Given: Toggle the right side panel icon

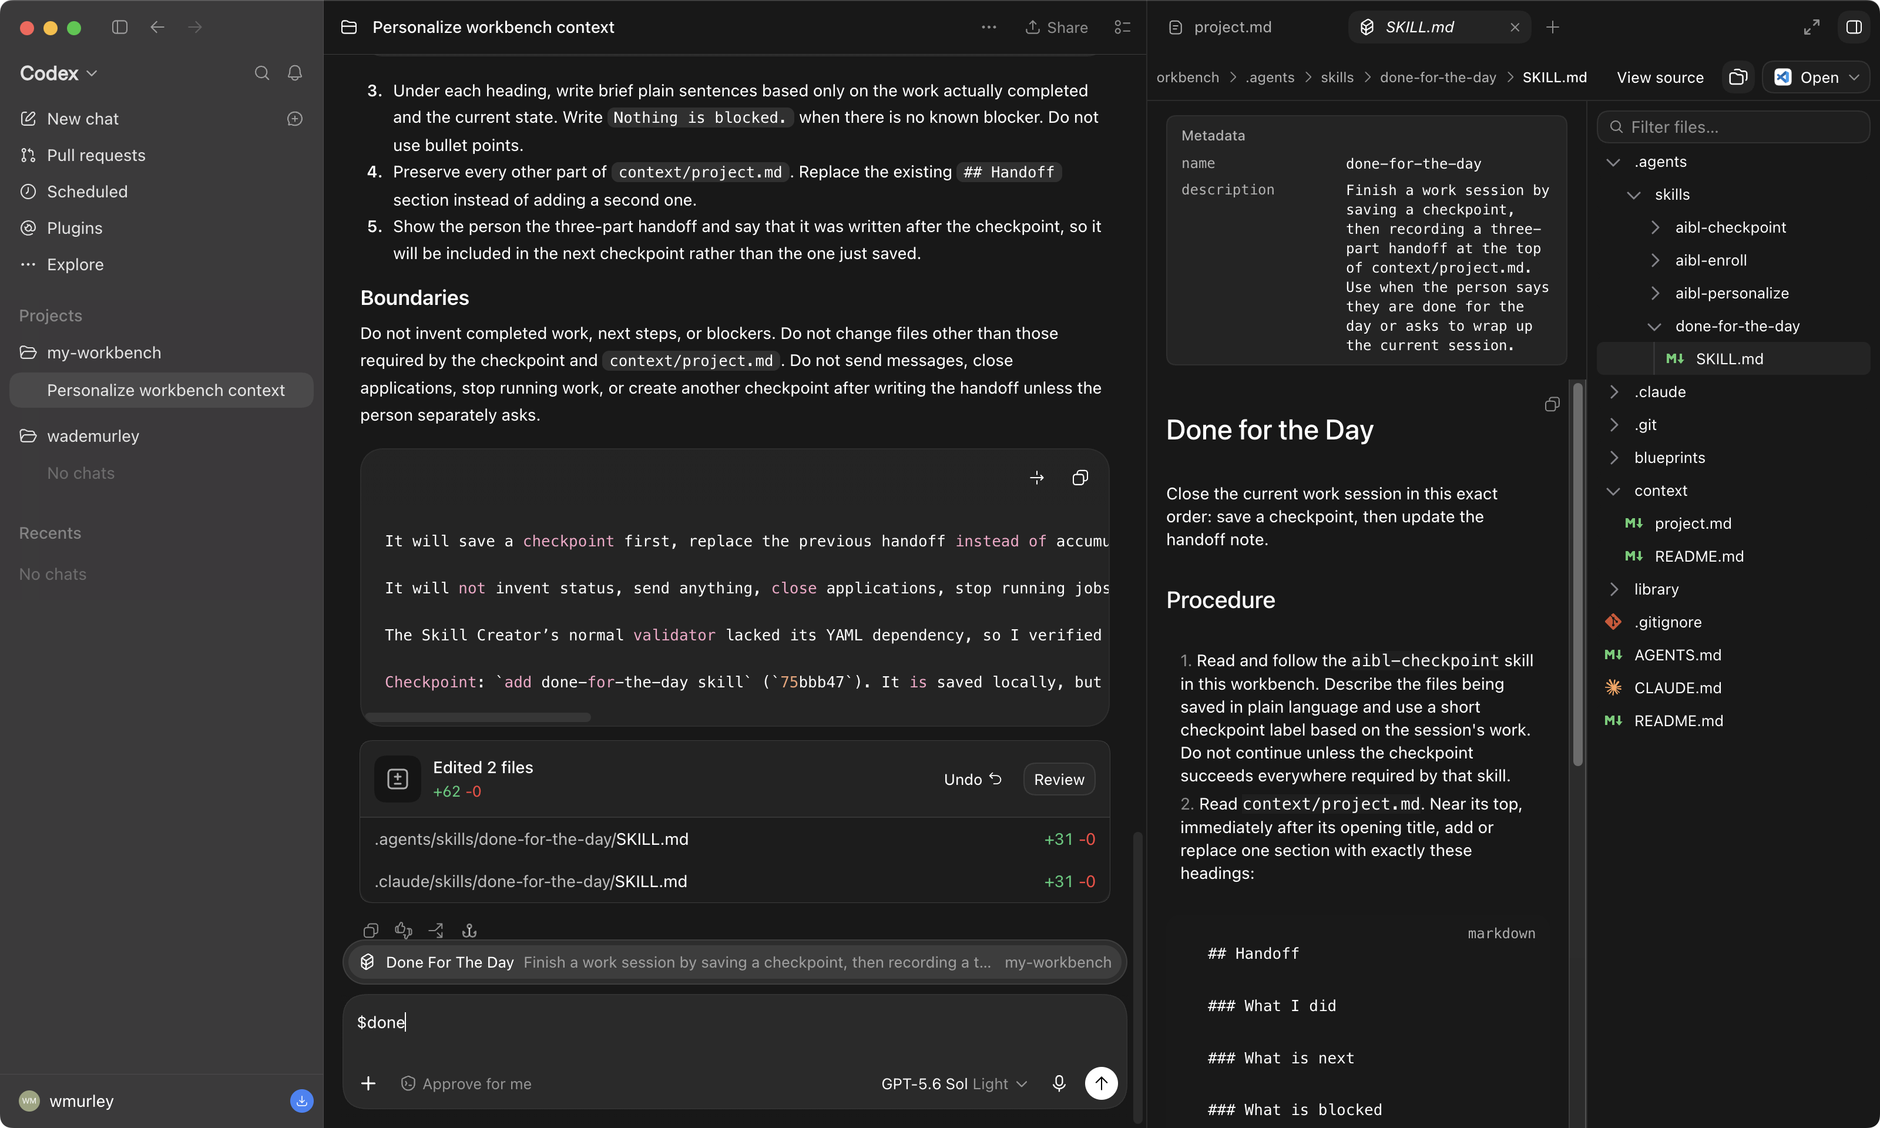Looking at the screenshot, I should 1854,28.
